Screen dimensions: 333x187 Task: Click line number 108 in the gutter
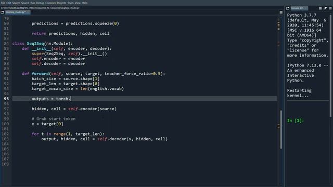[x=5, y=164]
